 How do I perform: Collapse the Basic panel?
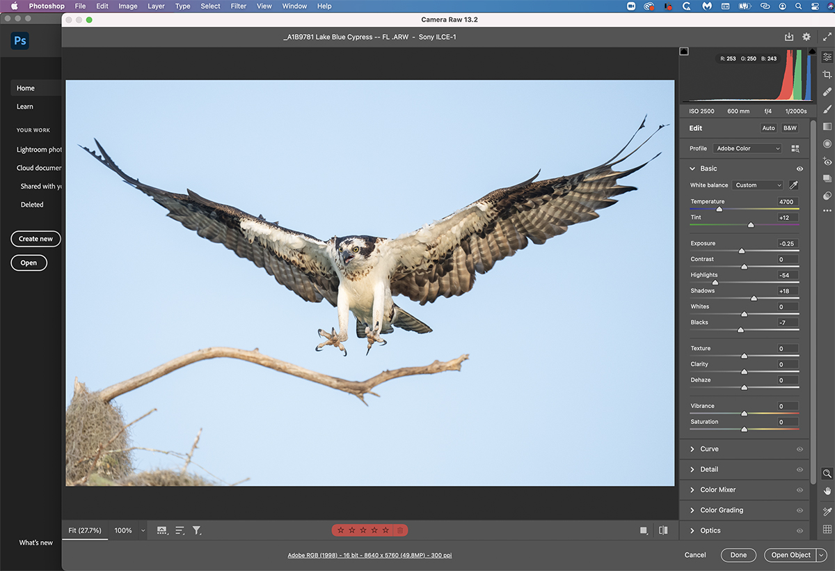point(692,169)
